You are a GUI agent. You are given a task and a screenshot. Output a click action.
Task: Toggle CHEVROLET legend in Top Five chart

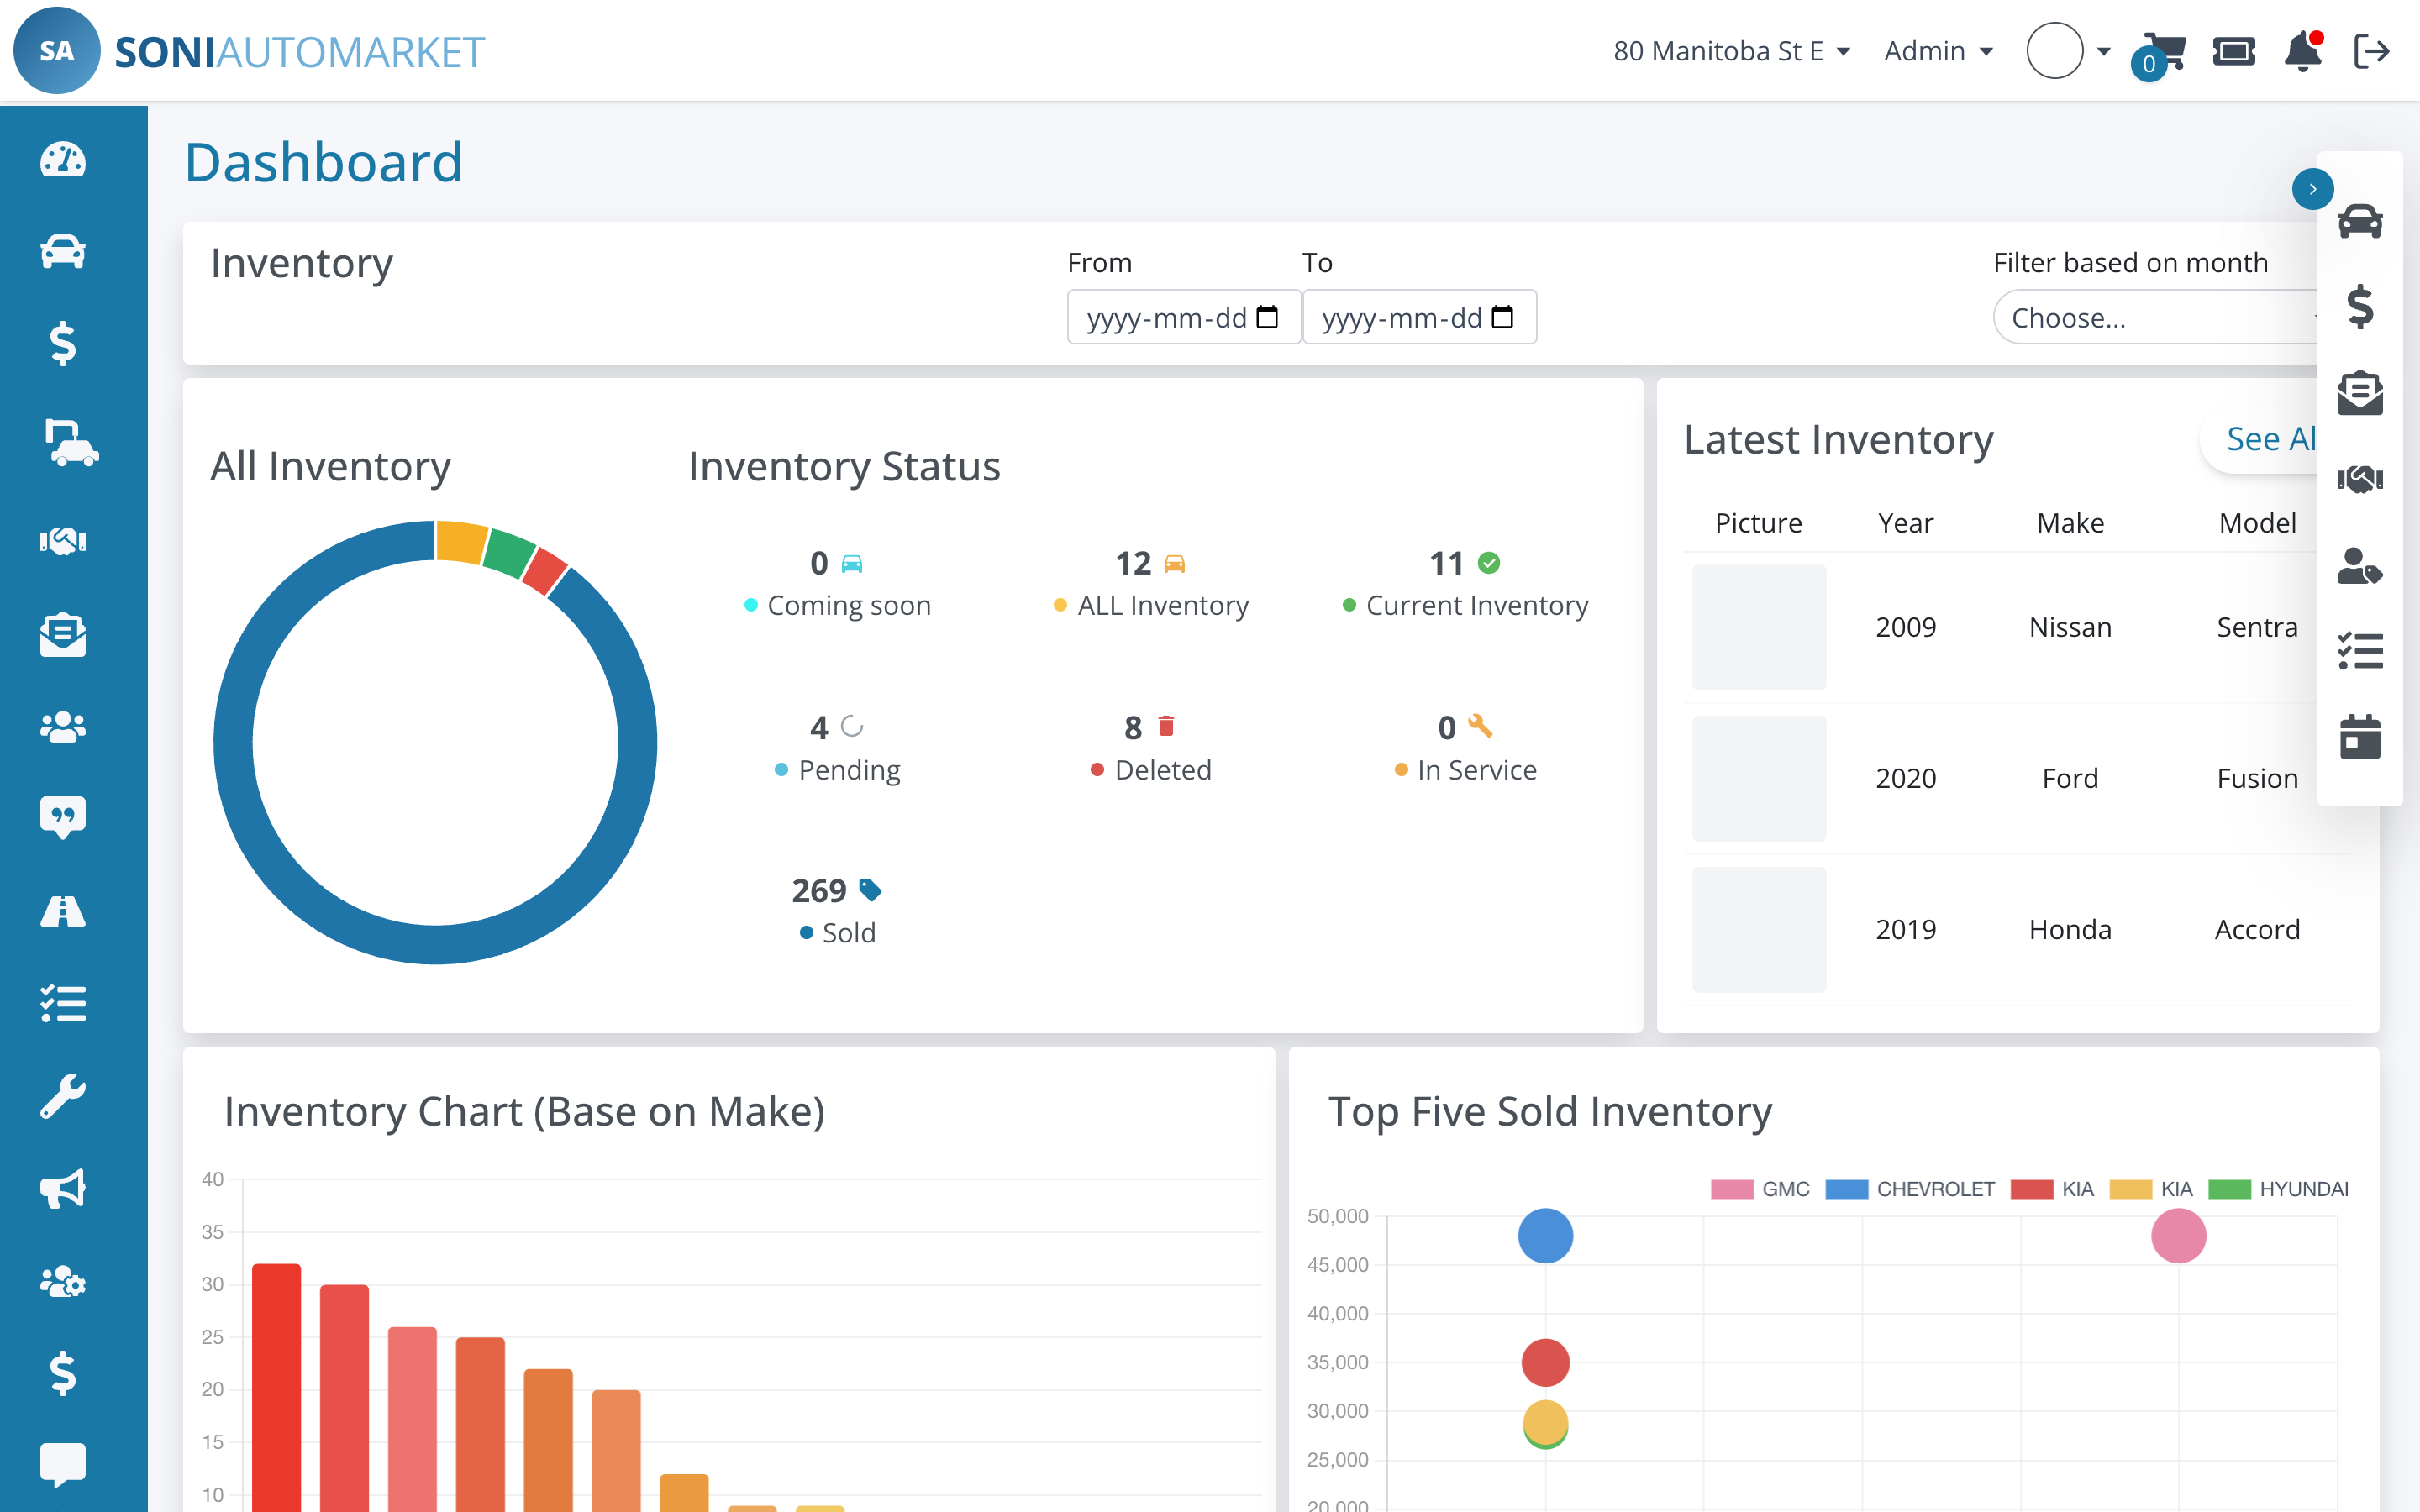coord(1909,1189)
